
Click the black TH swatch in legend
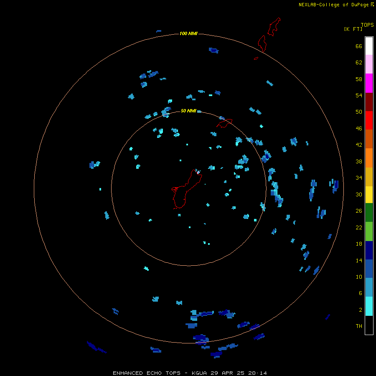[x=369, y=325]
